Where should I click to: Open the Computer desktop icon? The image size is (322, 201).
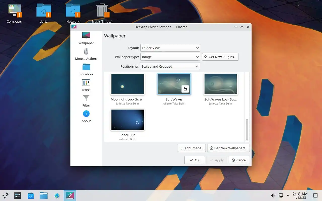pyautogui.click(x=15, y=14)
